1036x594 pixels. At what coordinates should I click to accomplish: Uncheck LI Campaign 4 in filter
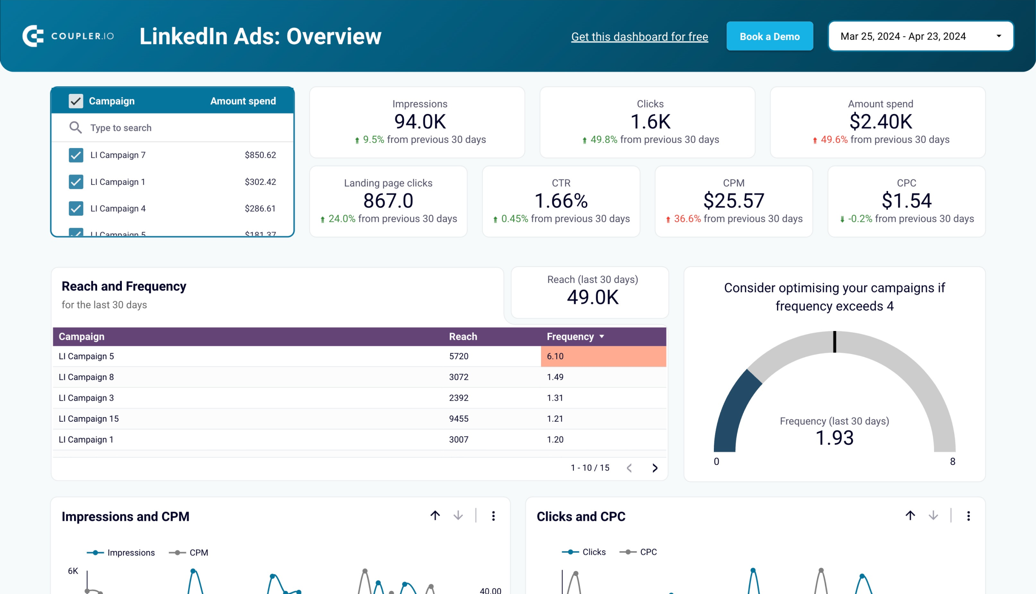pos(76,208)
